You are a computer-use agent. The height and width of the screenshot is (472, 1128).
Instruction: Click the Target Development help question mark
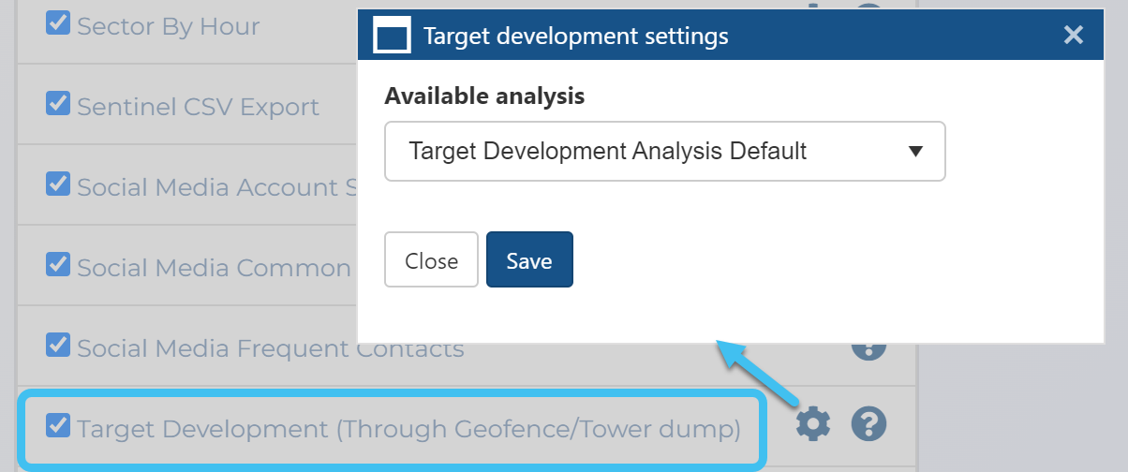868,425
